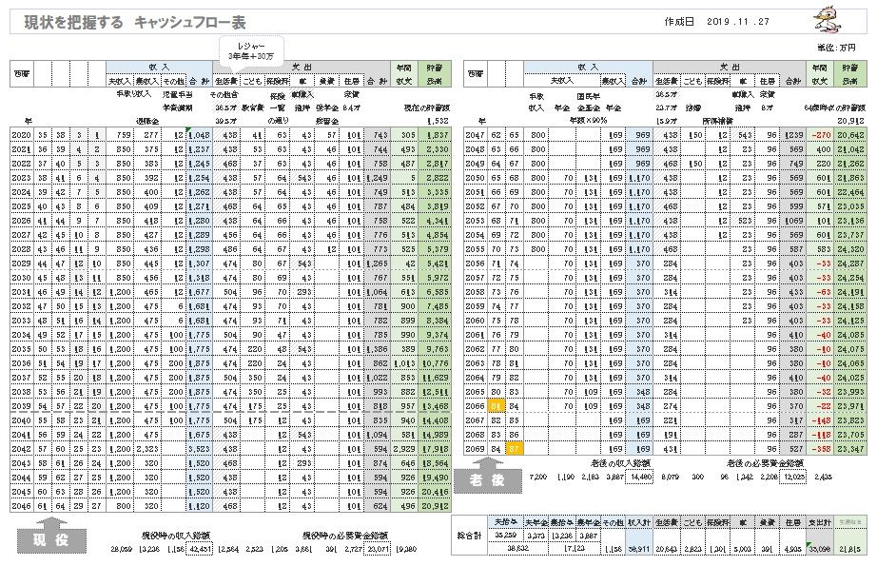Image resolution: width=877 pixels, height=566 pixels.
Task: Select the yellow cell in row 2066
Action: tap(497, 405)
